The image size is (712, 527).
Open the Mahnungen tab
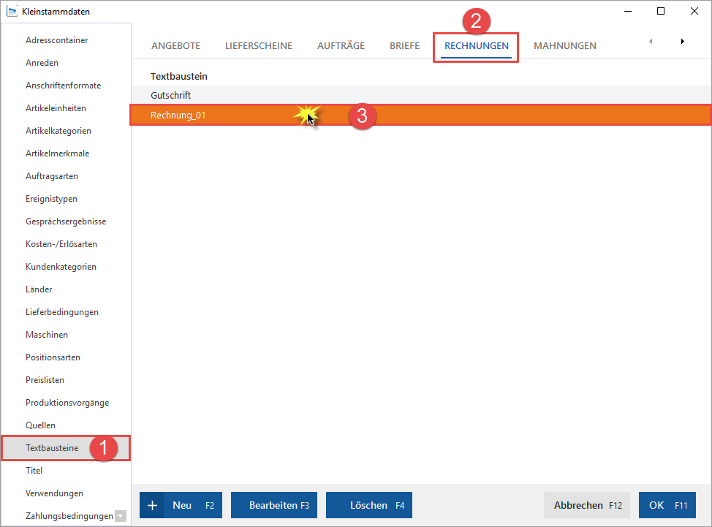[564, 45]
